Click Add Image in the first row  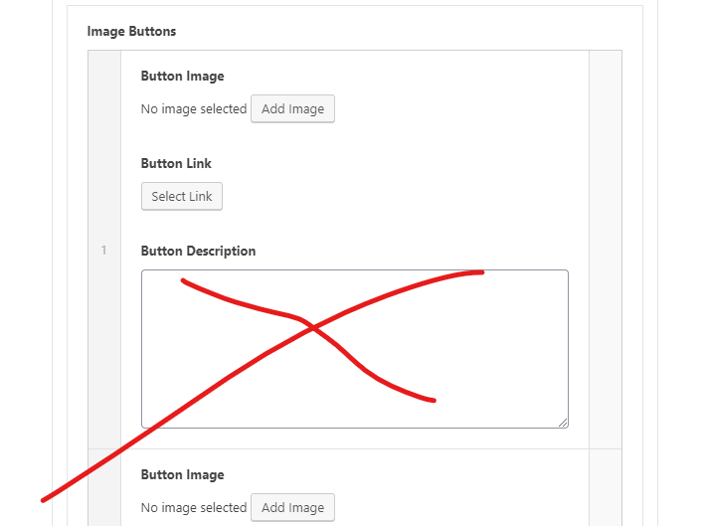[x=292, y=109]
